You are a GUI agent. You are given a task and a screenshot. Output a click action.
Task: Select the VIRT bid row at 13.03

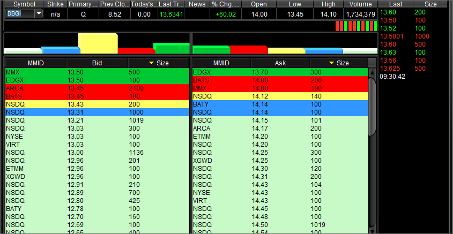[98, 145]
